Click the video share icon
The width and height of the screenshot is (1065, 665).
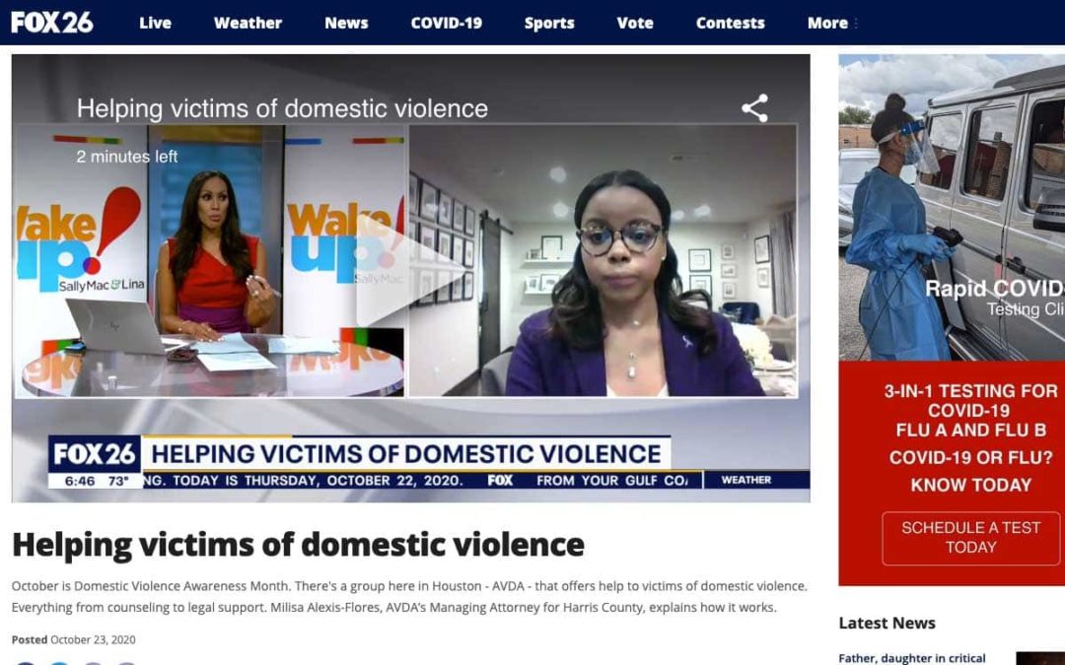click(754, 108)
